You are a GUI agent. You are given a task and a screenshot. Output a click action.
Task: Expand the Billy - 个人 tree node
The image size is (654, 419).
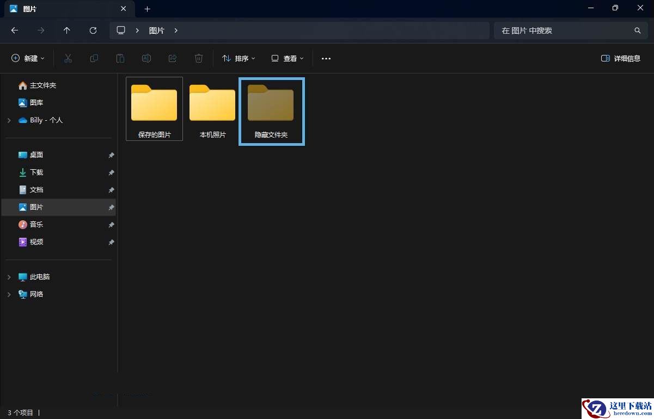pos(9,120)
